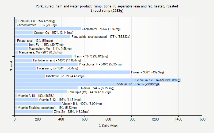
Task: Select the Protein - 986% (492.92g) label
Action: 147,72
